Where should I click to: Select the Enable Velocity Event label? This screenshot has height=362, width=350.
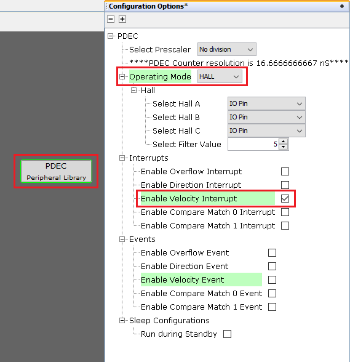[182, 280]
